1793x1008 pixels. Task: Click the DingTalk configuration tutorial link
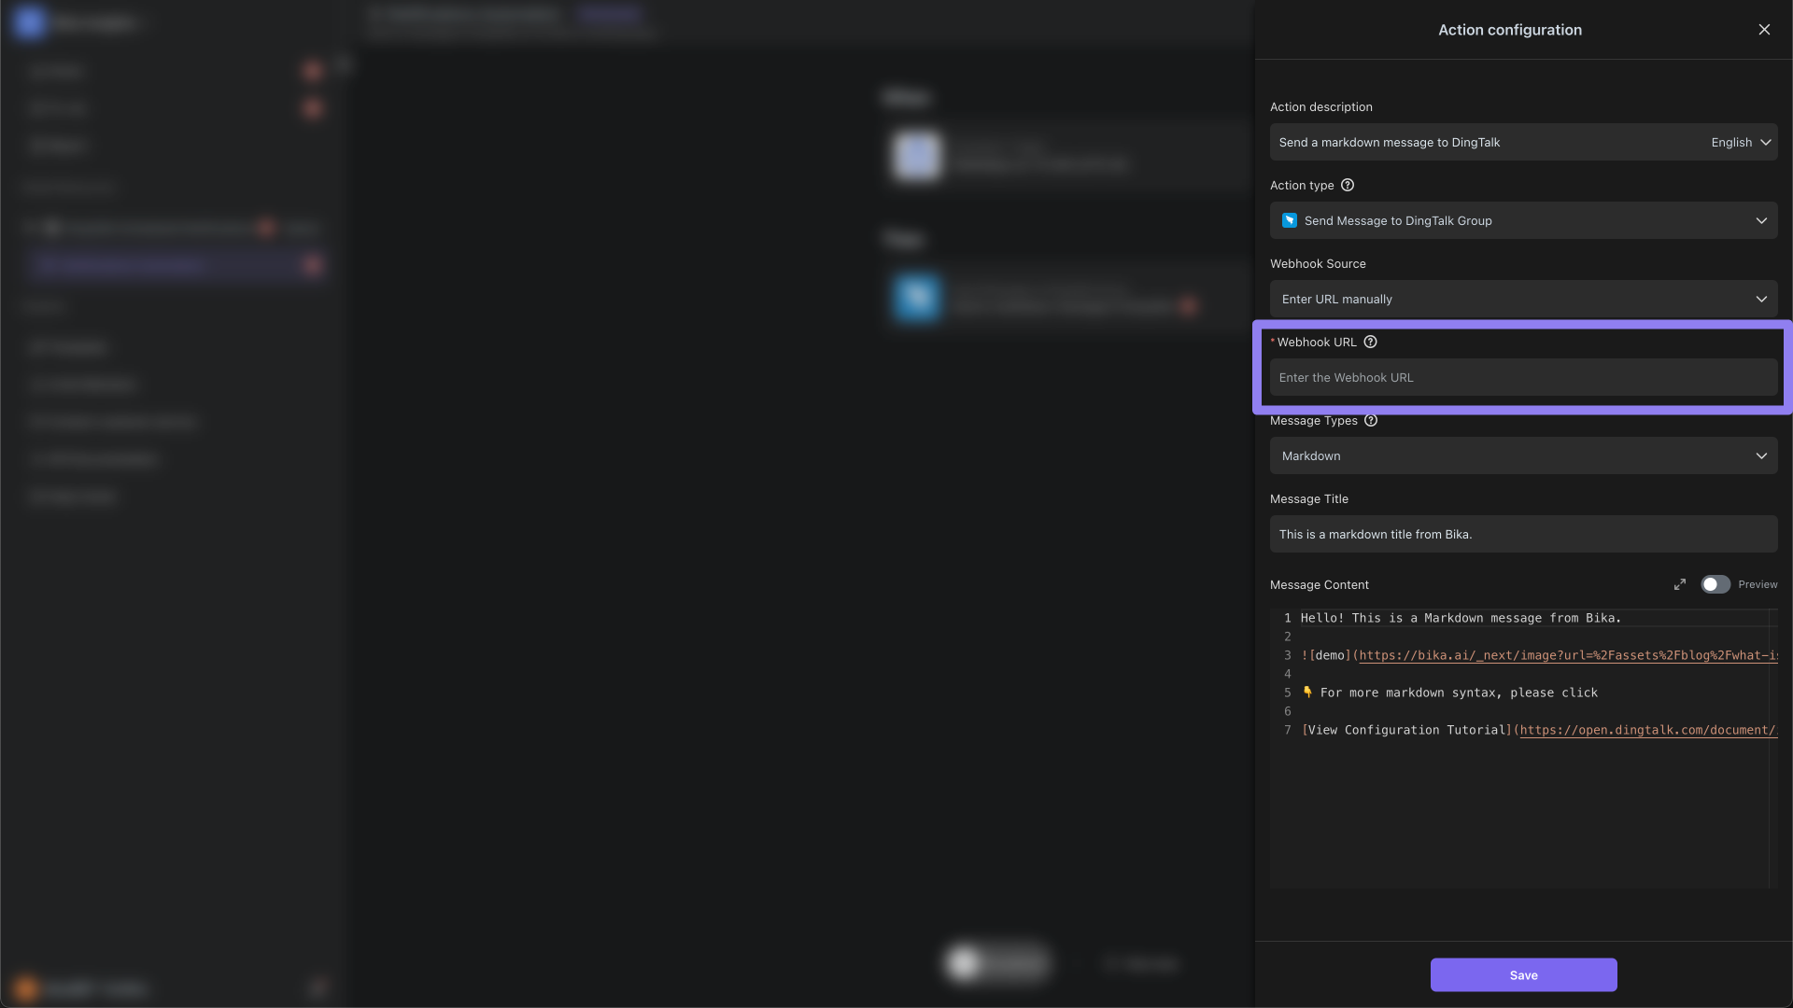[x=1647, y=730]
